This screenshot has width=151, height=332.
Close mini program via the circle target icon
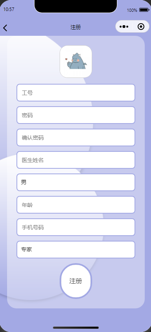[x=141, y=27]
